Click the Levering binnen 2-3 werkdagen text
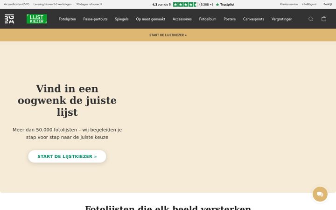Image resolution: width=336 pixels, height=210 pixels. (52, 4)
